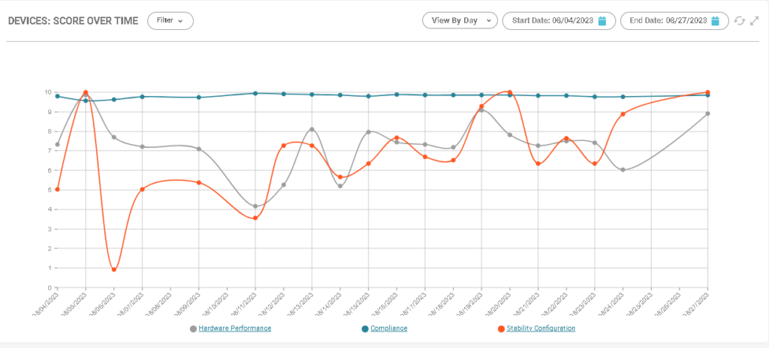This screenshot has height=348, width=769.
Task: Open the View By Day dropdown
Action: tap(460, 21)
